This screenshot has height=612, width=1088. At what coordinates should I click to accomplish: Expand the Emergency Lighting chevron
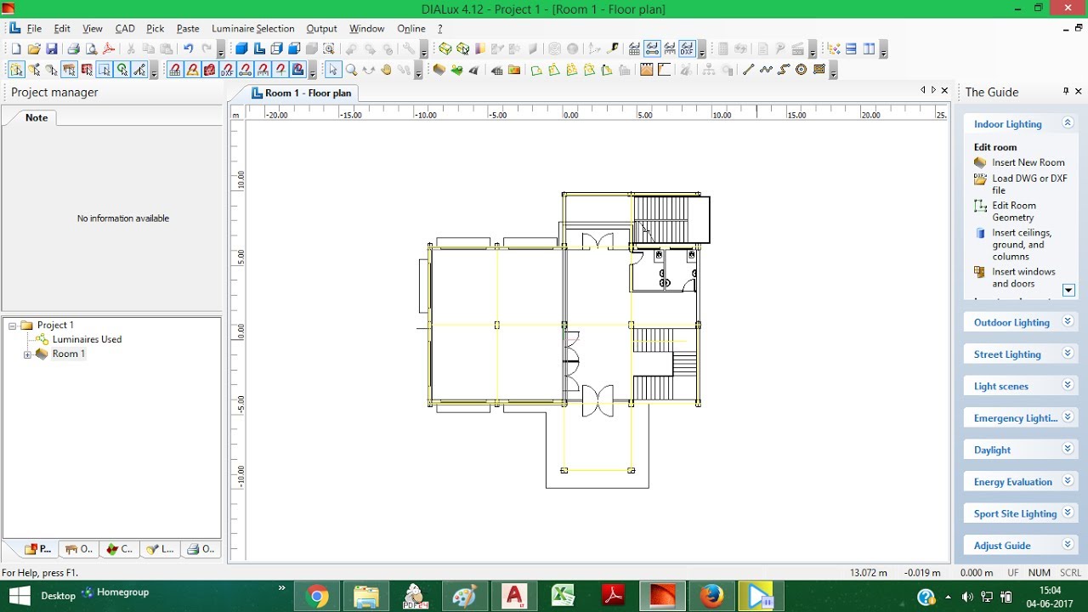click(1068, 417)
